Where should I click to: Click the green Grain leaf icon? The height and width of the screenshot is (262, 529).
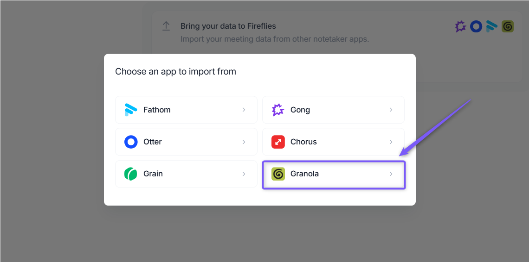(130, 174)
